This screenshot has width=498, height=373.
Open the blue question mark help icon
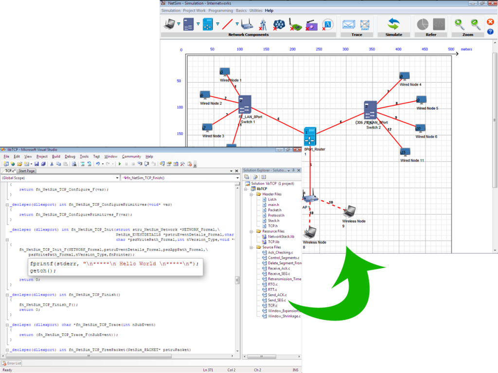click(x=490, y=32)
